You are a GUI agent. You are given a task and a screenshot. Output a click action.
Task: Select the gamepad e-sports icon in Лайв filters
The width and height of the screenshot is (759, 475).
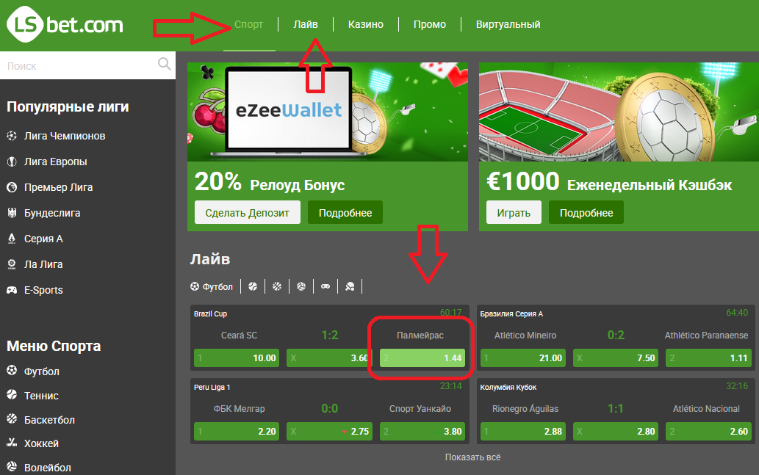pyautogui.click(x=325, y=286)
